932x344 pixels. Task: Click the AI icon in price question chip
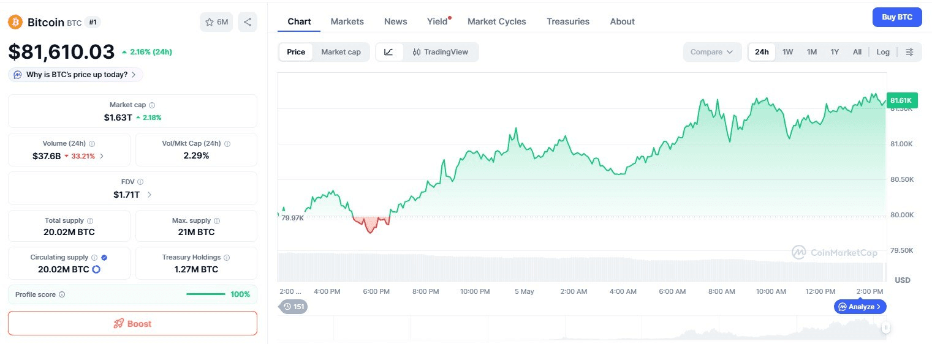(18, 75)
